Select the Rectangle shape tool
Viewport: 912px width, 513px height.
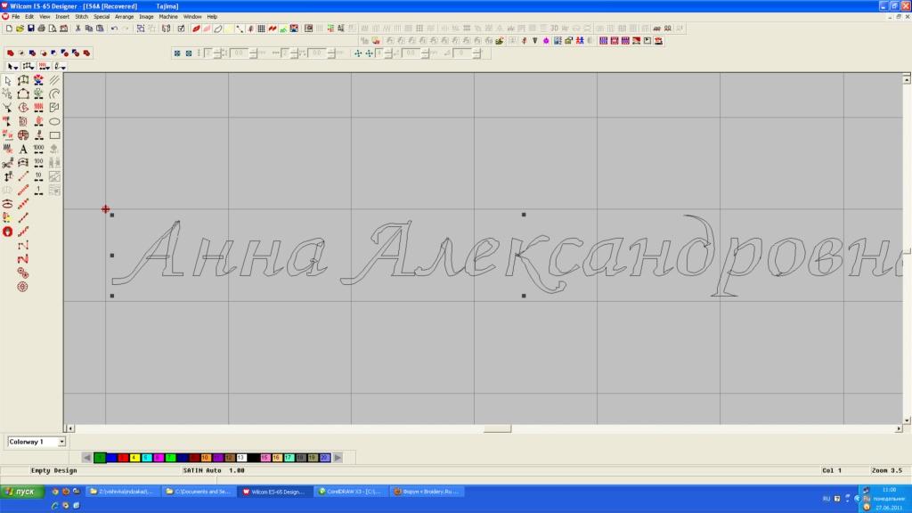[54, 135]
